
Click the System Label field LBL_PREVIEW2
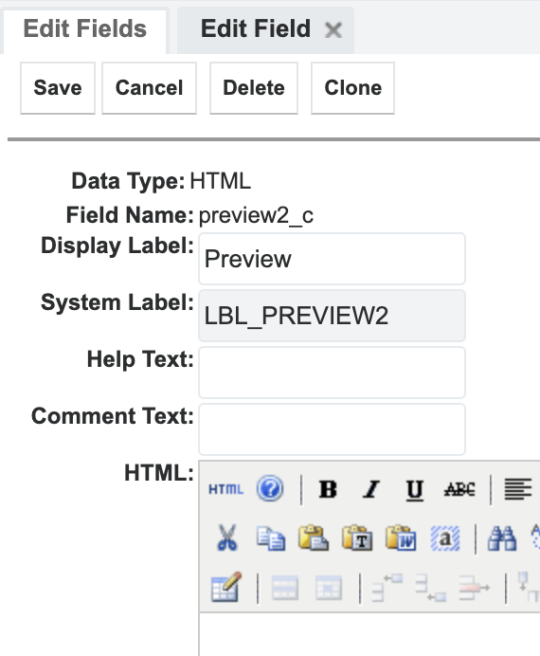332,316
